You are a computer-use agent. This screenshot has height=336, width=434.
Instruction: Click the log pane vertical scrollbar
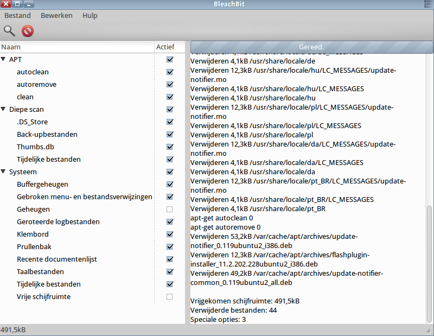click(429, 264)
